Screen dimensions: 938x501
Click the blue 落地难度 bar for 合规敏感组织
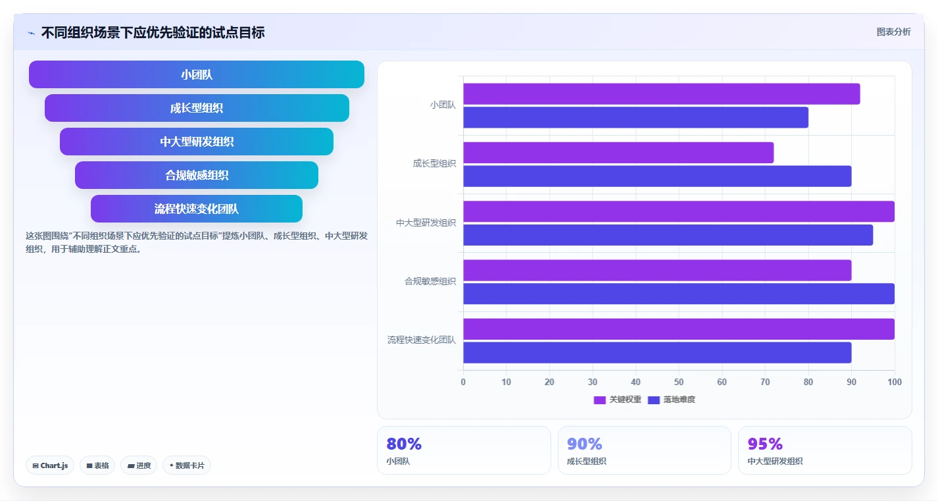click(679, 294)
